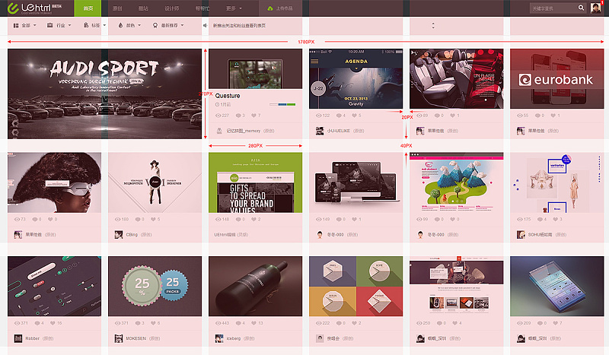Click the up-down stepper arrows in the filter bar
Image resolution: width=609 pixels, height=355 pixels.
point(433,26)
